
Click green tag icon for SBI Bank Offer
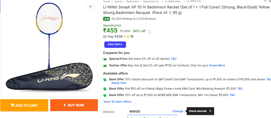point(105,80)
